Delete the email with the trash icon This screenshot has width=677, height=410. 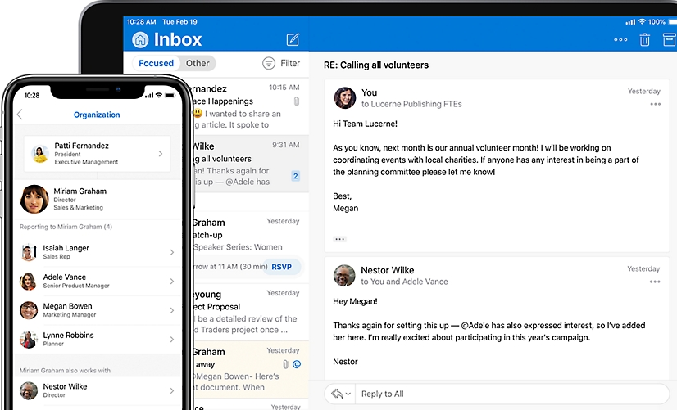(645, 39)
